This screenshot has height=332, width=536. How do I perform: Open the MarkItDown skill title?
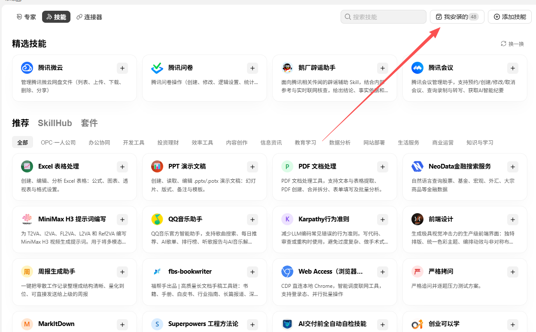coord(56,324)
